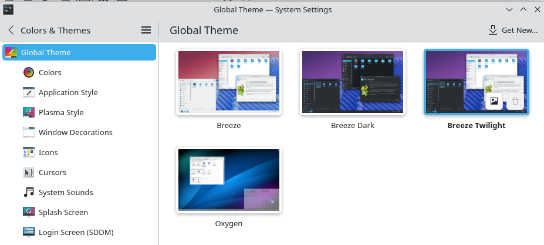Go to Plasma Style page

(79, 112)
